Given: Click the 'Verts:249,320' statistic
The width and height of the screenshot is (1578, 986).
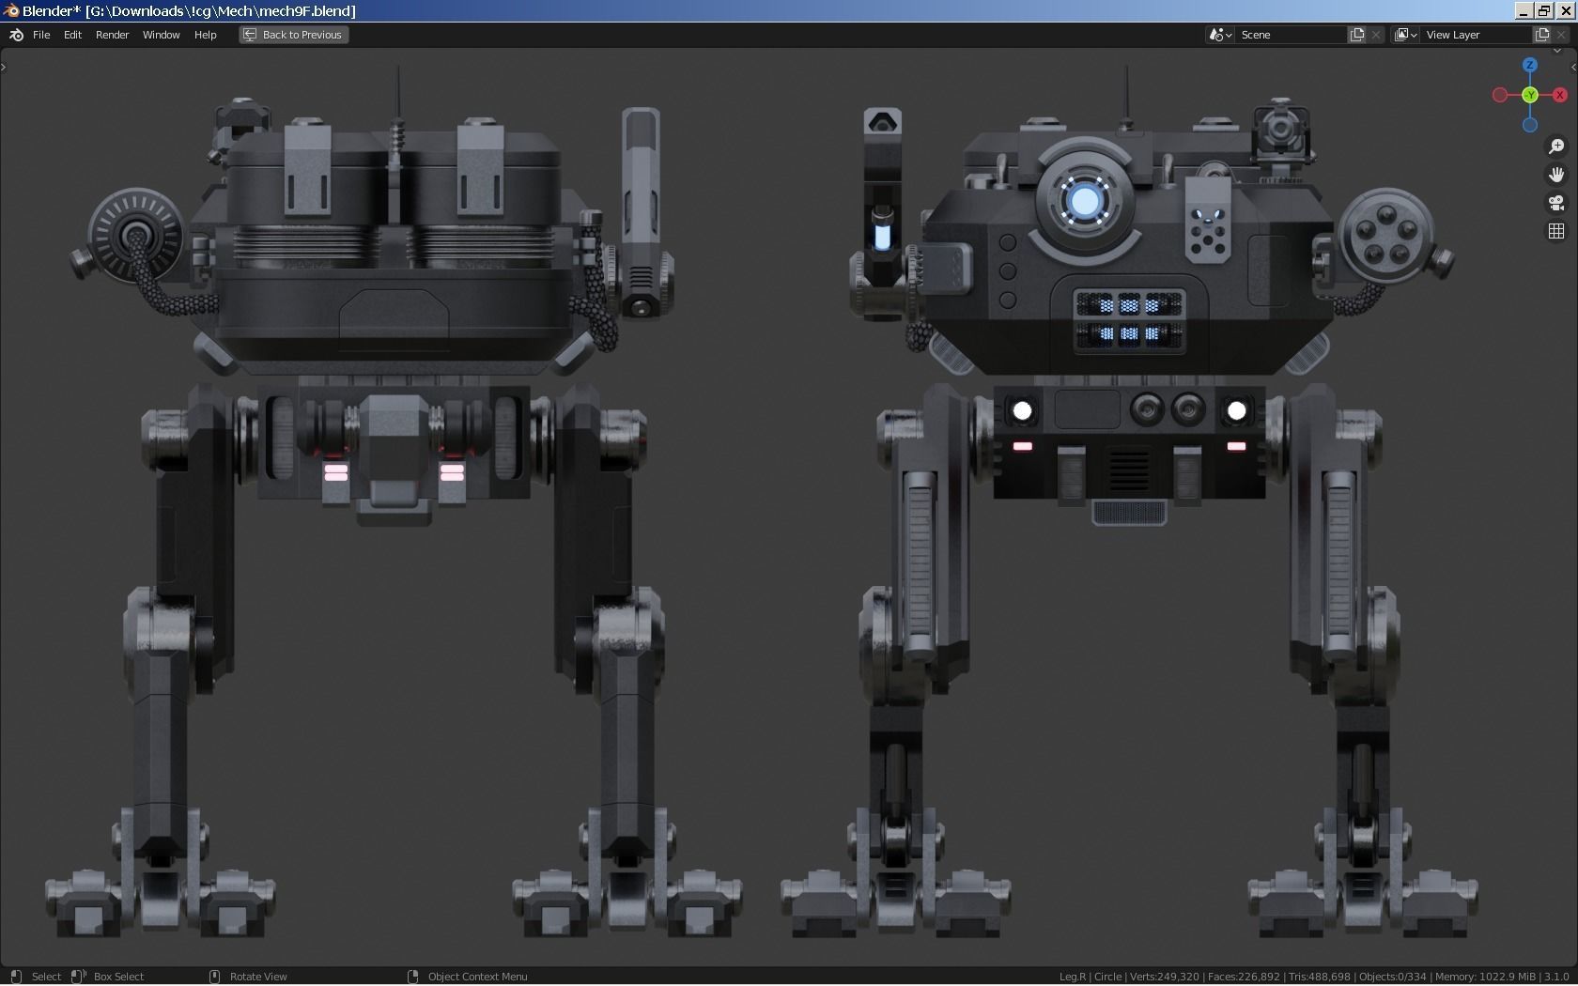Looking at the screenshot, I should pos(1164,977).
